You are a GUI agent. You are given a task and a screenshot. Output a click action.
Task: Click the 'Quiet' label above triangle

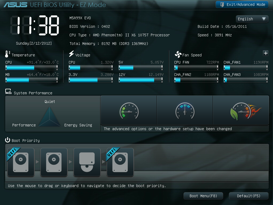coord(50,102)
